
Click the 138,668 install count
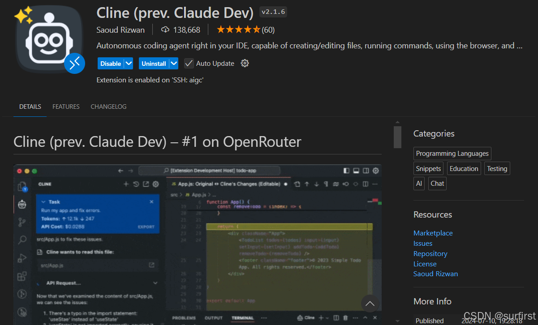[187, 30]
